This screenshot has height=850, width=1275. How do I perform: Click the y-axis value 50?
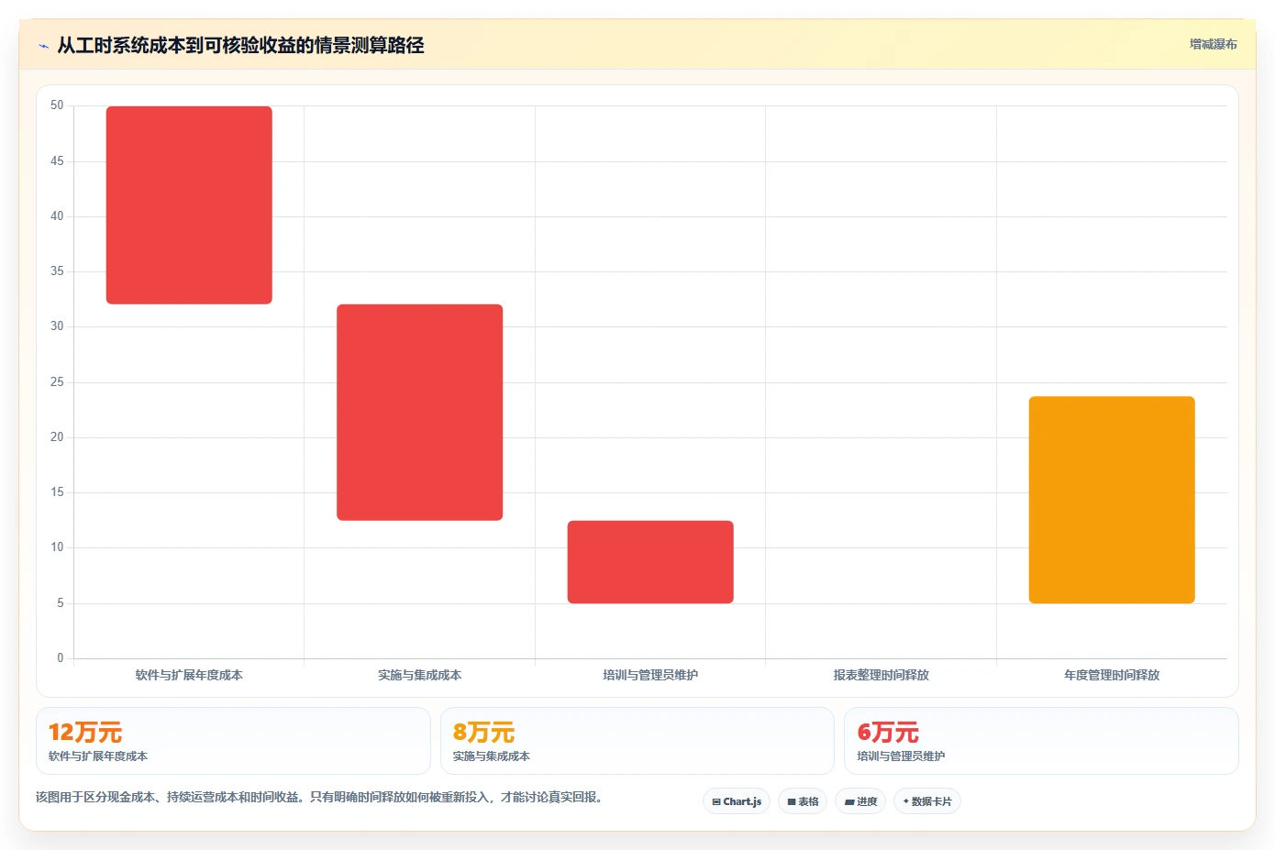pos(57,105)
